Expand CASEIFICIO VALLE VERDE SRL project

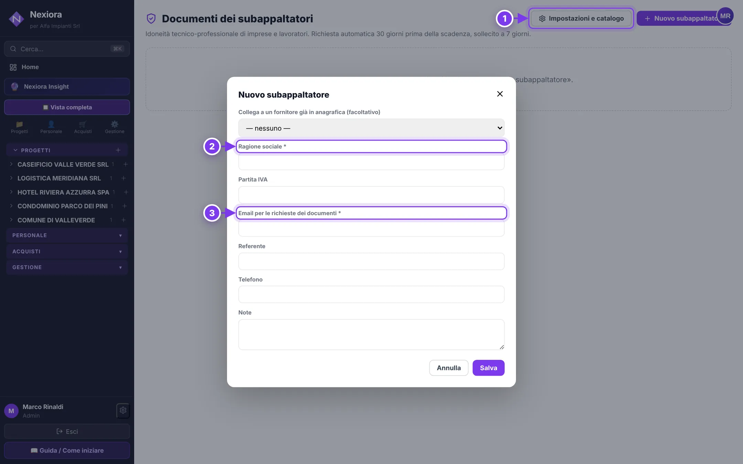(x=11, y=164)
